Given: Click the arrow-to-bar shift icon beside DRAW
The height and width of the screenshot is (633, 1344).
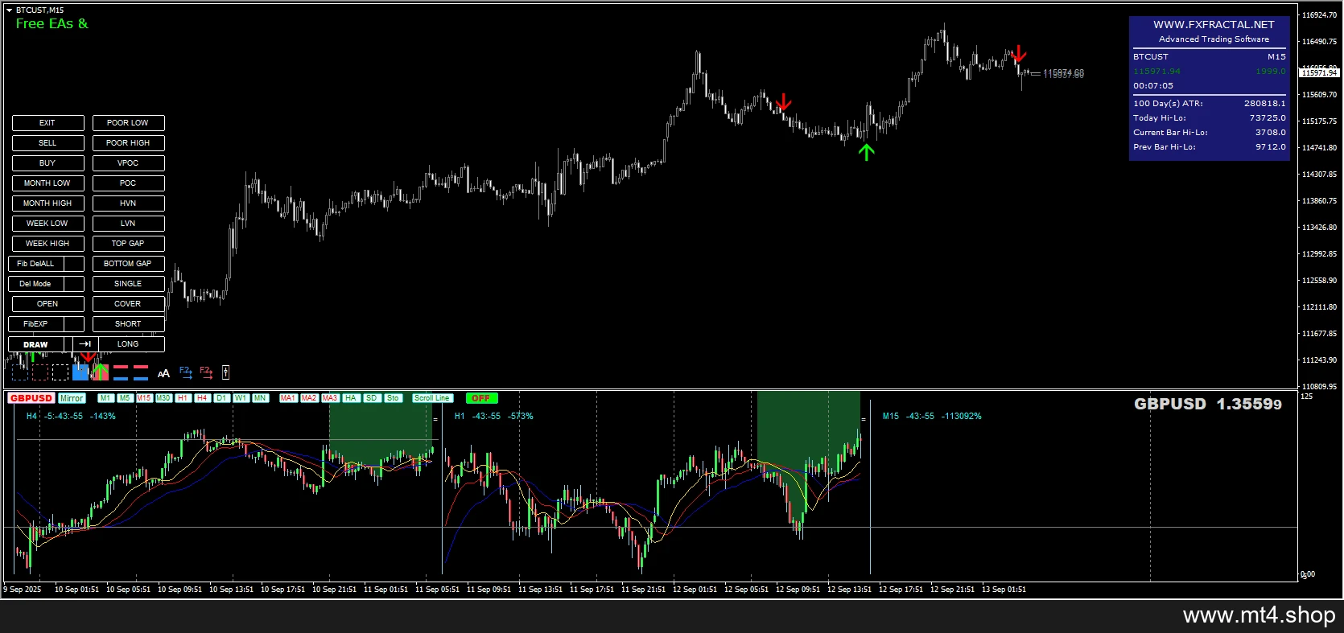Looking at the screenshot, I should point(85,344).
